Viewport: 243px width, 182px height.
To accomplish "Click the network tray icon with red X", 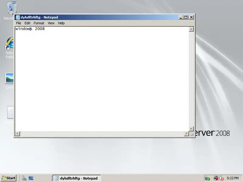I will coord(216,178).
